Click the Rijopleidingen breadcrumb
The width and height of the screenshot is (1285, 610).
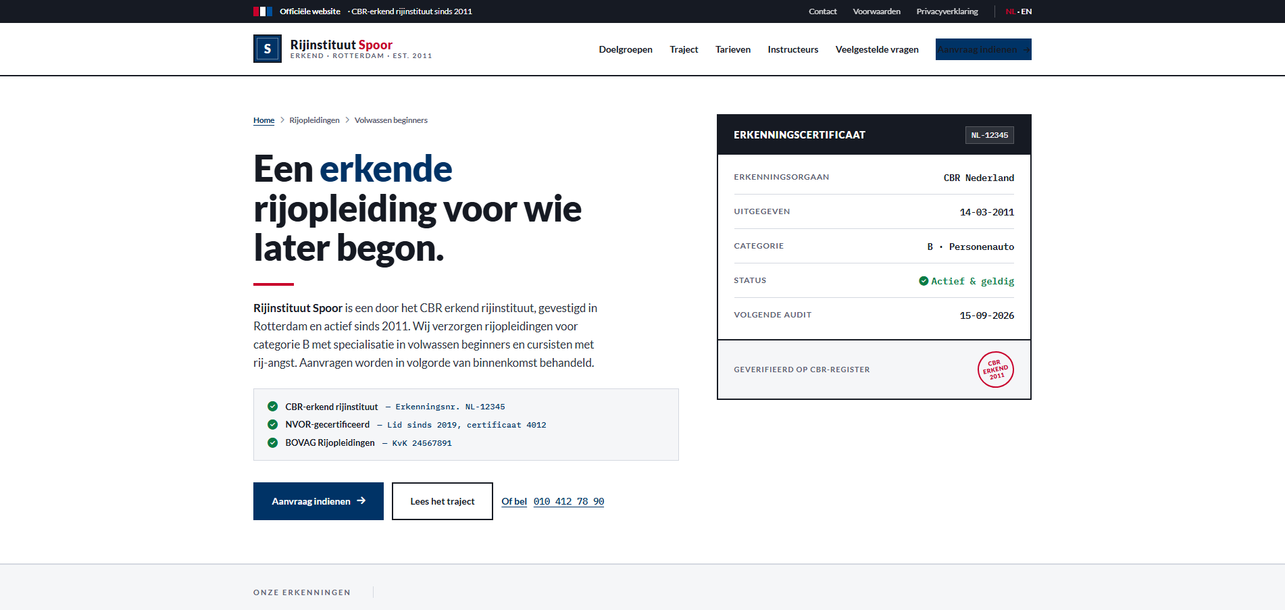[314, 120]
